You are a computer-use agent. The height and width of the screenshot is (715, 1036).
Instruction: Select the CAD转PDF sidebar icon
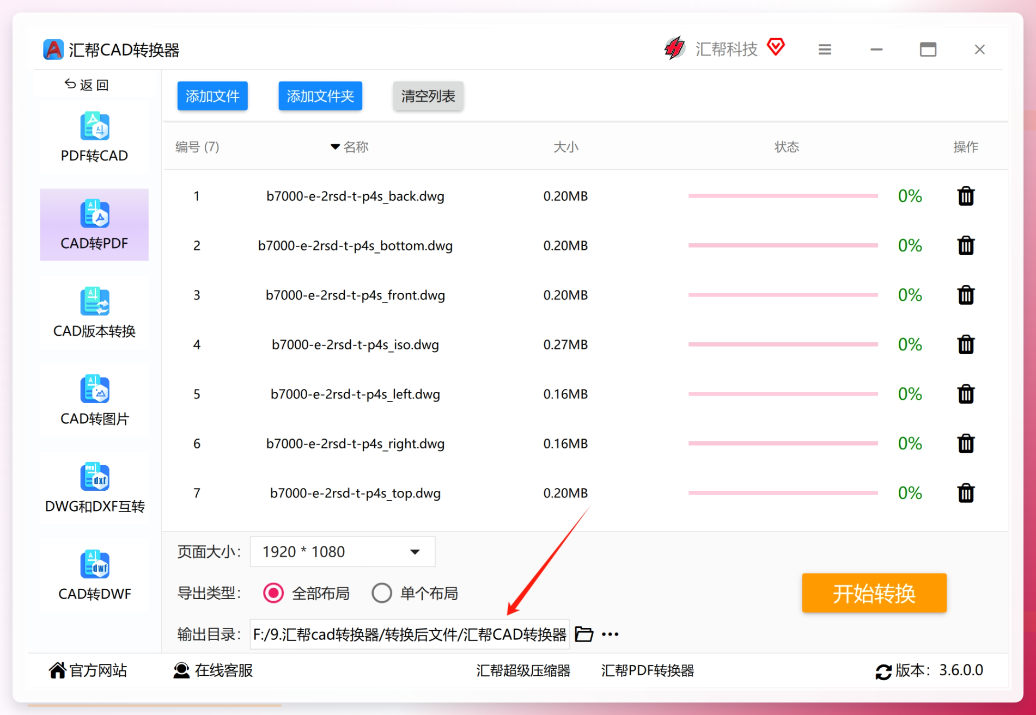pyautogui.click(x=95, y=213)
